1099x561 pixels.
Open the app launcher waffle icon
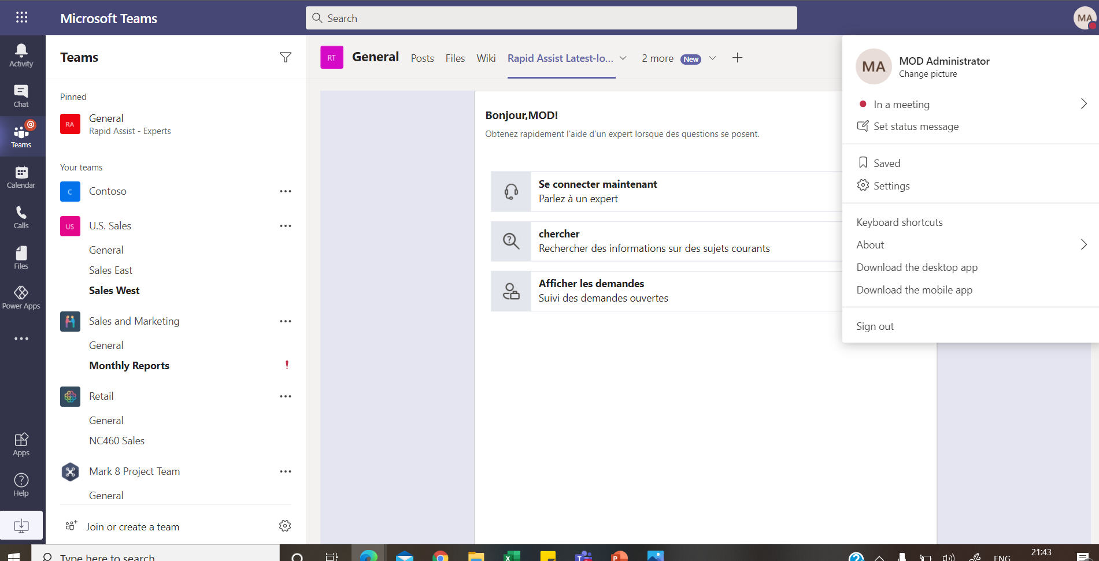(21, 17)
